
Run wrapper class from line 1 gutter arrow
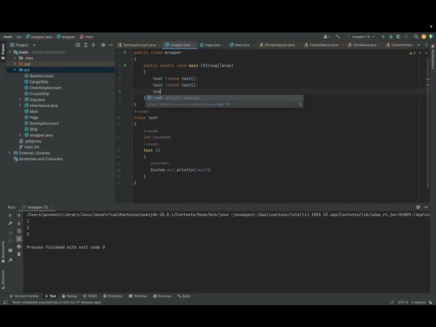(125, 52)
